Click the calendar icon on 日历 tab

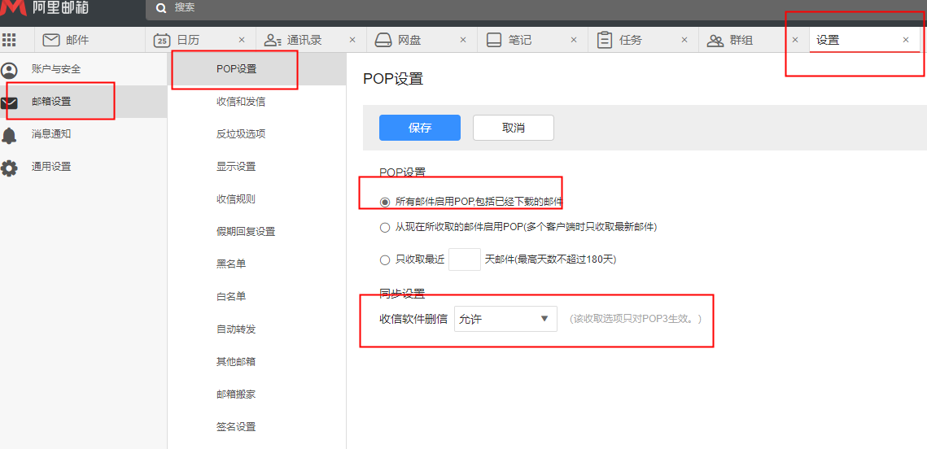click(162, 40)
